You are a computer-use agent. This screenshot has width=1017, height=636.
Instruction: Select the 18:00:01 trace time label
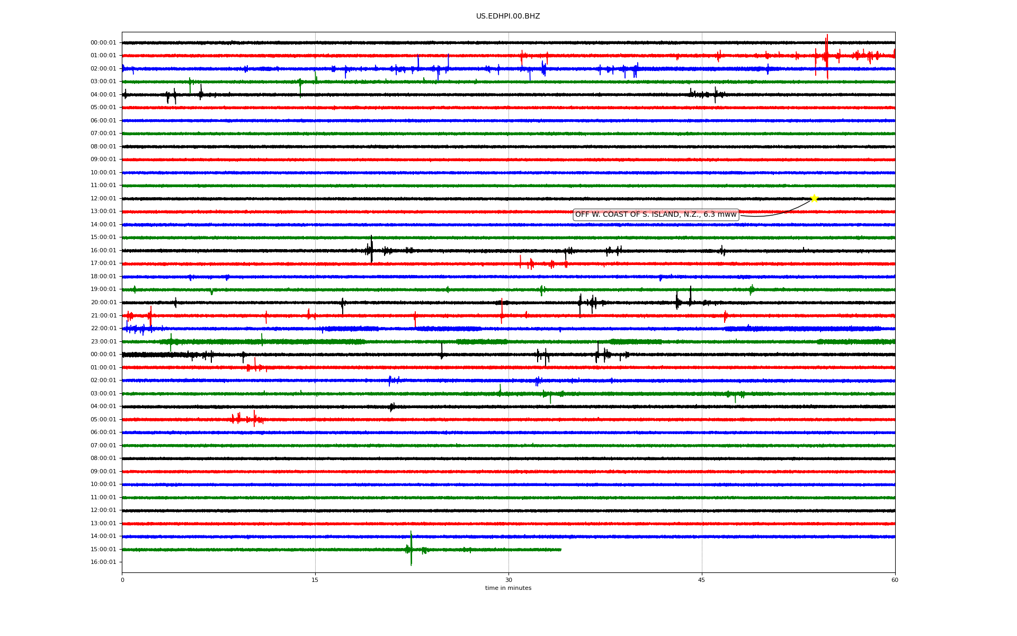point(103,277)
